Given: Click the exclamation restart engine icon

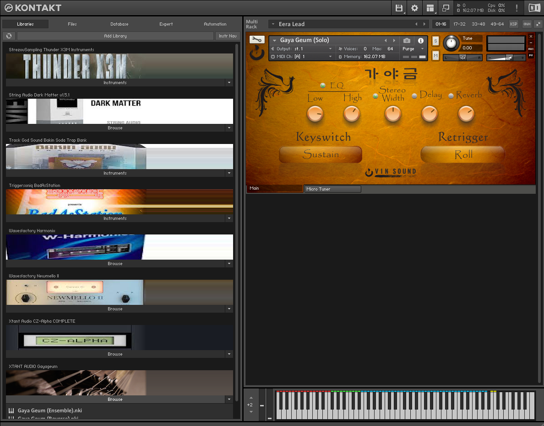Looking at the screenshot, I should 517,8.
